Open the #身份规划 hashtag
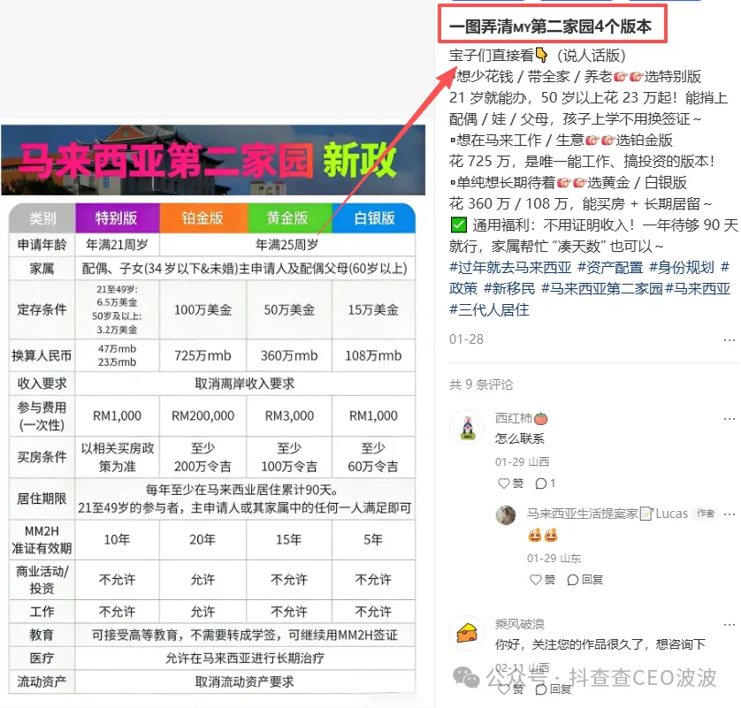The image size is (741, 708). coord(681,269)
